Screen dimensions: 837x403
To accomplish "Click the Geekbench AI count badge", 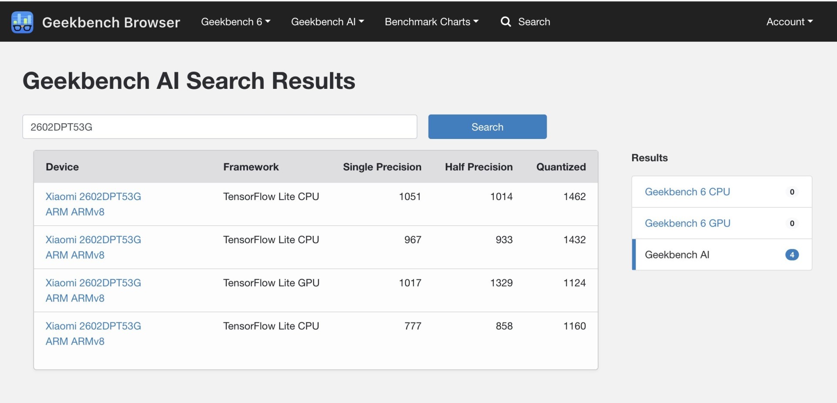I will [792, 255].
